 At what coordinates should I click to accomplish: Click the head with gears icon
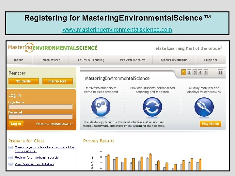pyautogui.click(x=101, y=107)
